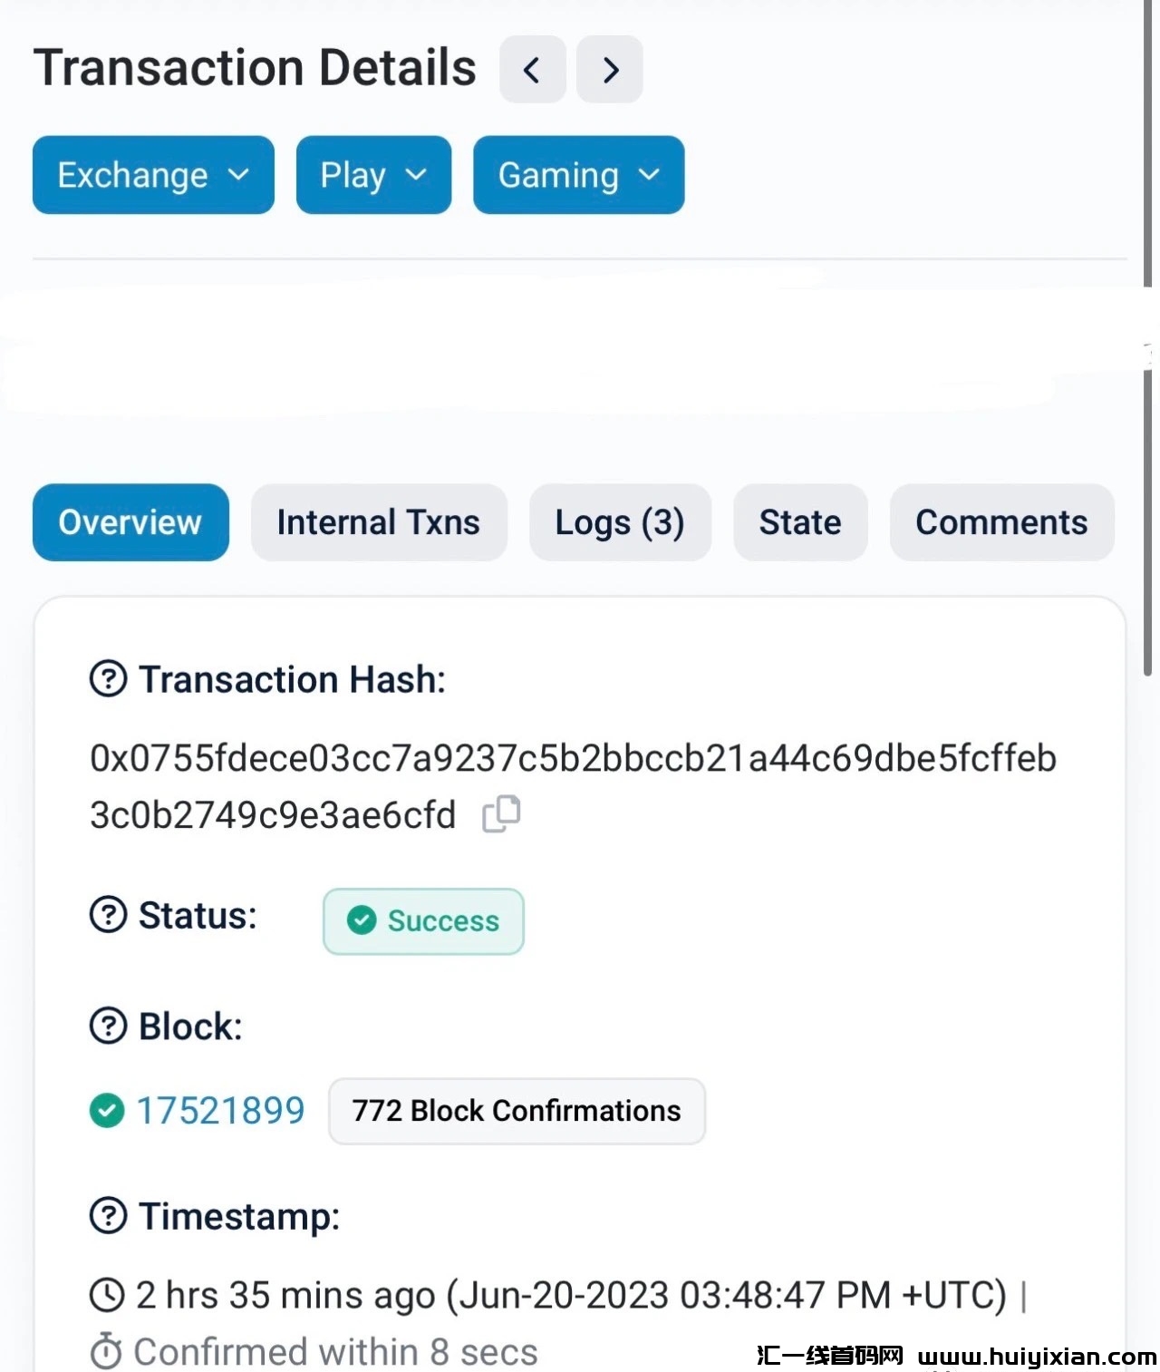Click the clock icon beside timestamp

[x=107, y=1295]
